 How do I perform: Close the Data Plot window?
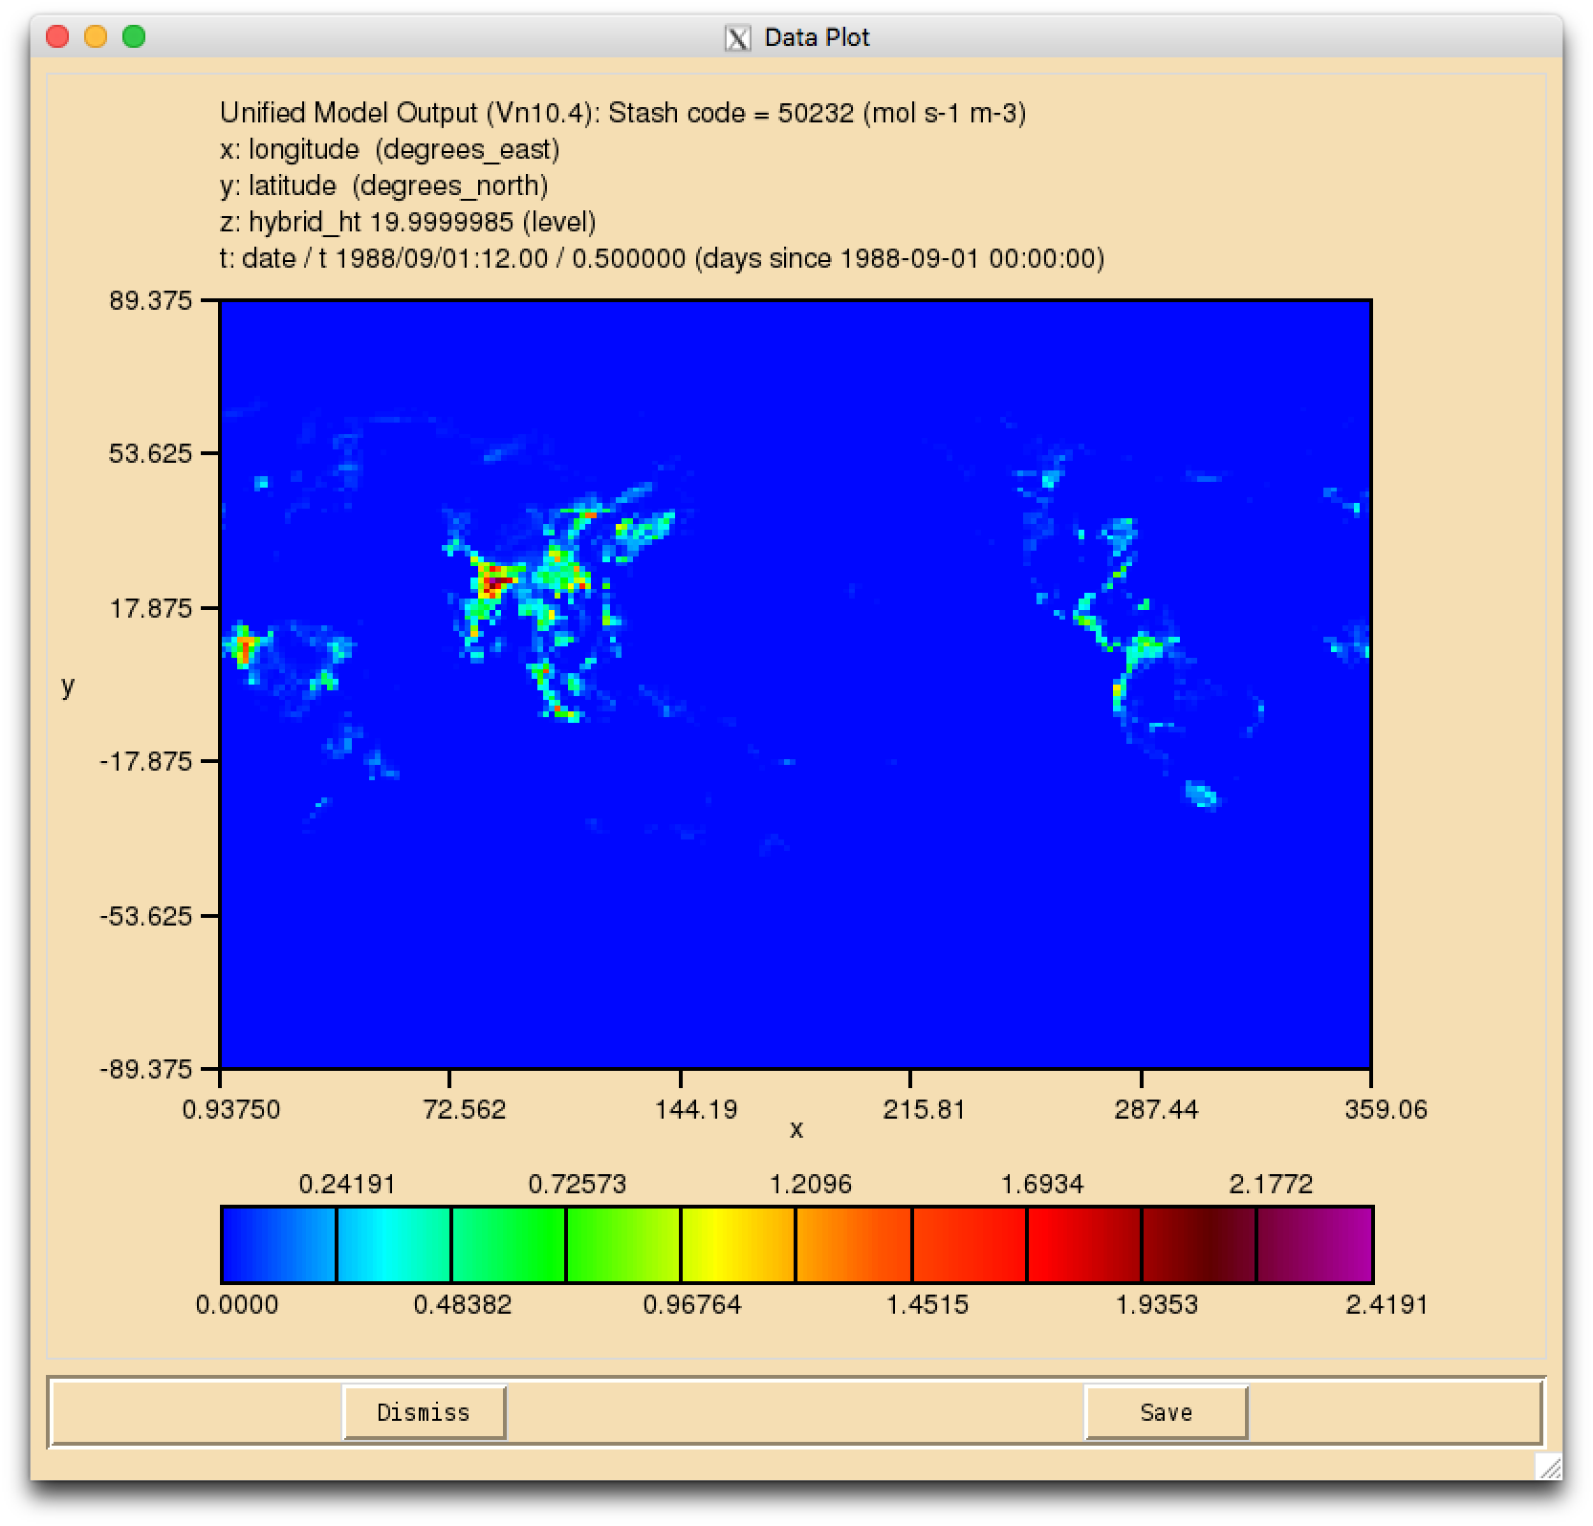tap(57, 37)
